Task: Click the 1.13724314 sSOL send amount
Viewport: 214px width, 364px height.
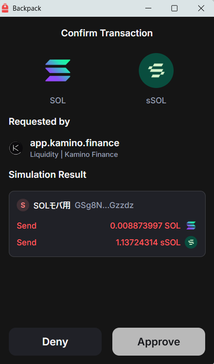Action: (x=148, y=243)
